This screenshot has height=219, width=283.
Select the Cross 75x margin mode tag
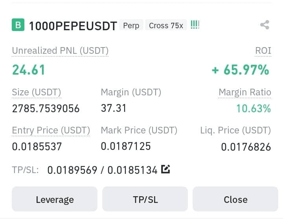click(166, 25)
